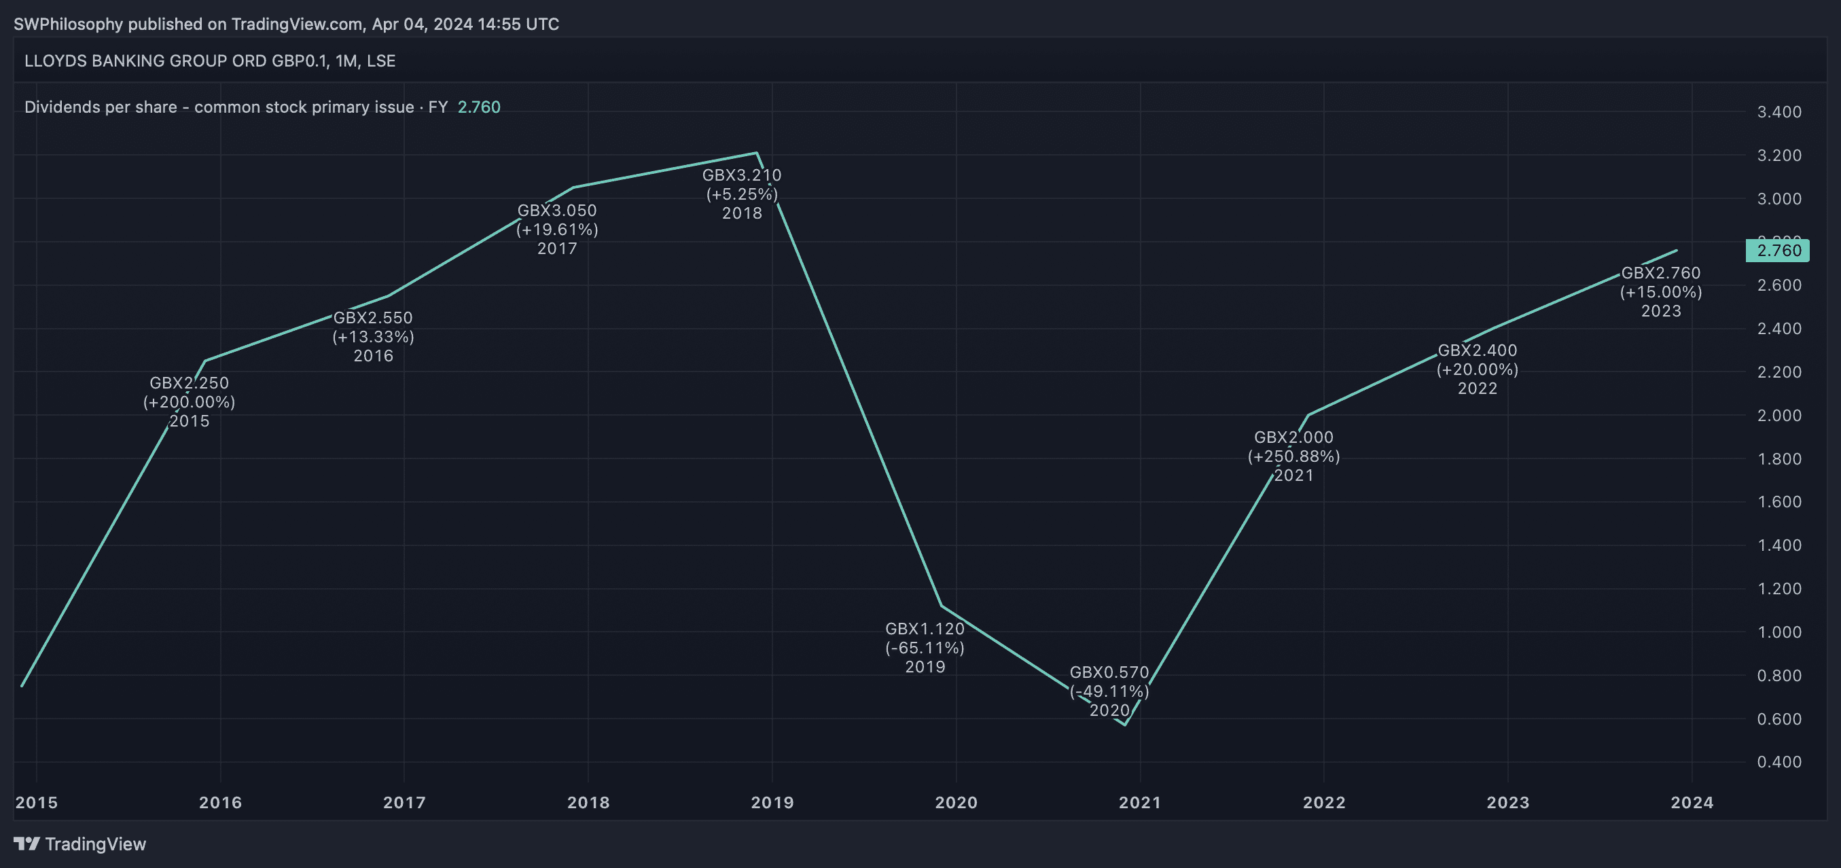This screenshot has width=1841, height=868.
Task: Click the indicator value 2.760 in the legend
Action: [479, 107]
